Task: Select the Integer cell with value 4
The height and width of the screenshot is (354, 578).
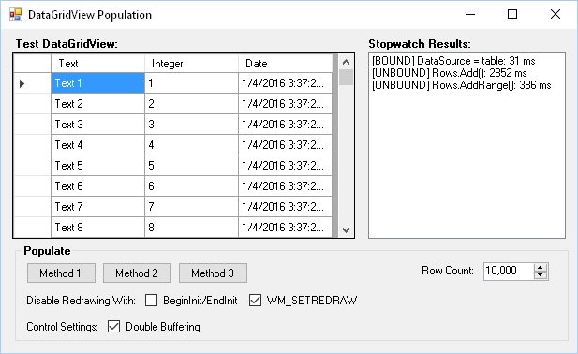Action: coord(191,145)
